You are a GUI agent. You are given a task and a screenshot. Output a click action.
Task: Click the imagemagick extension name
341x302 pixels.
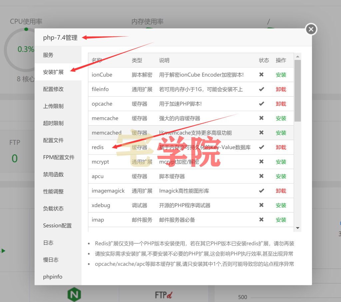coord(108,191)
